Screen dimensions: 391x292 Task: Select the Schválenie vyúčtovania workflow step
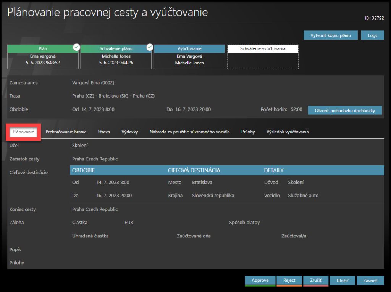click(x=263, y=56)
